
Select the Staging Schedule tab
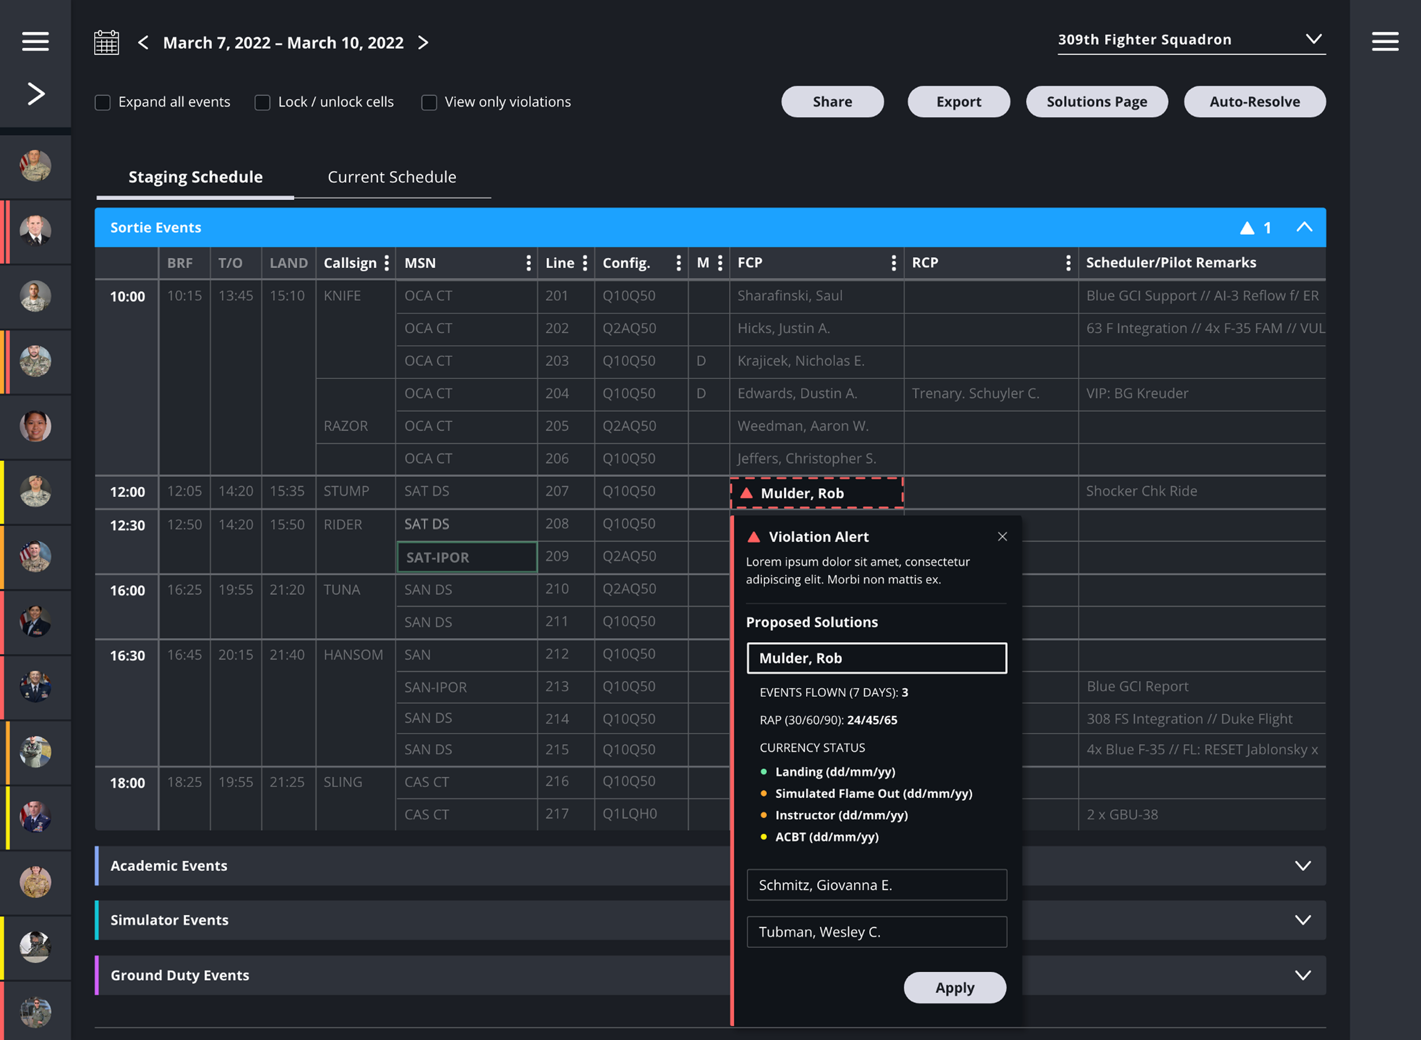195,177
